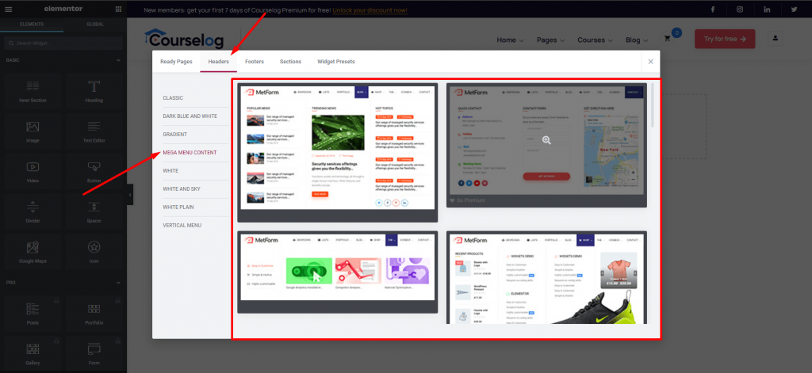Screen dimensions: 812x373
Task: Open the Footers tab
Action: tap(255, 62)
